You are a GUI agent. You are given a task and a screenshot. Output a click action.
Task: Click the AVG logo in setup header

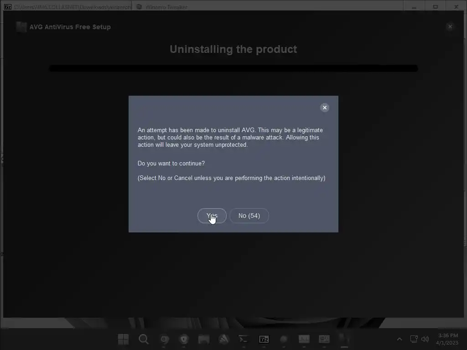[x=21, y=27]
